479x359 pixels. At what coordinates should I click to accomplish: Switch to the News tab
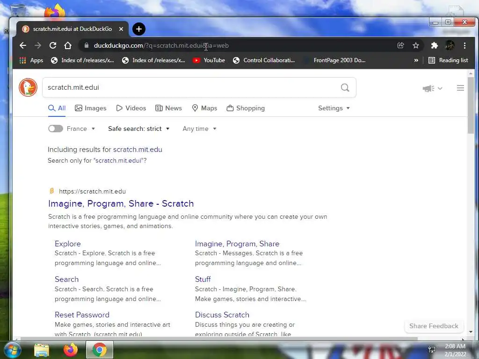click(x=168, y=108)
